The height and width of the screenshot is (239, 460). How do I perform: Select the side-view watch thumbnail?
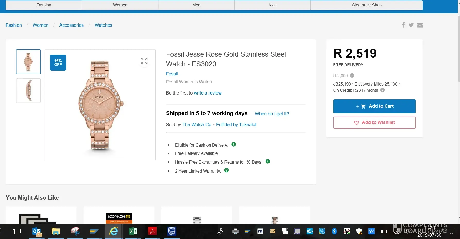pyautogui.click(x=29, y=90)
